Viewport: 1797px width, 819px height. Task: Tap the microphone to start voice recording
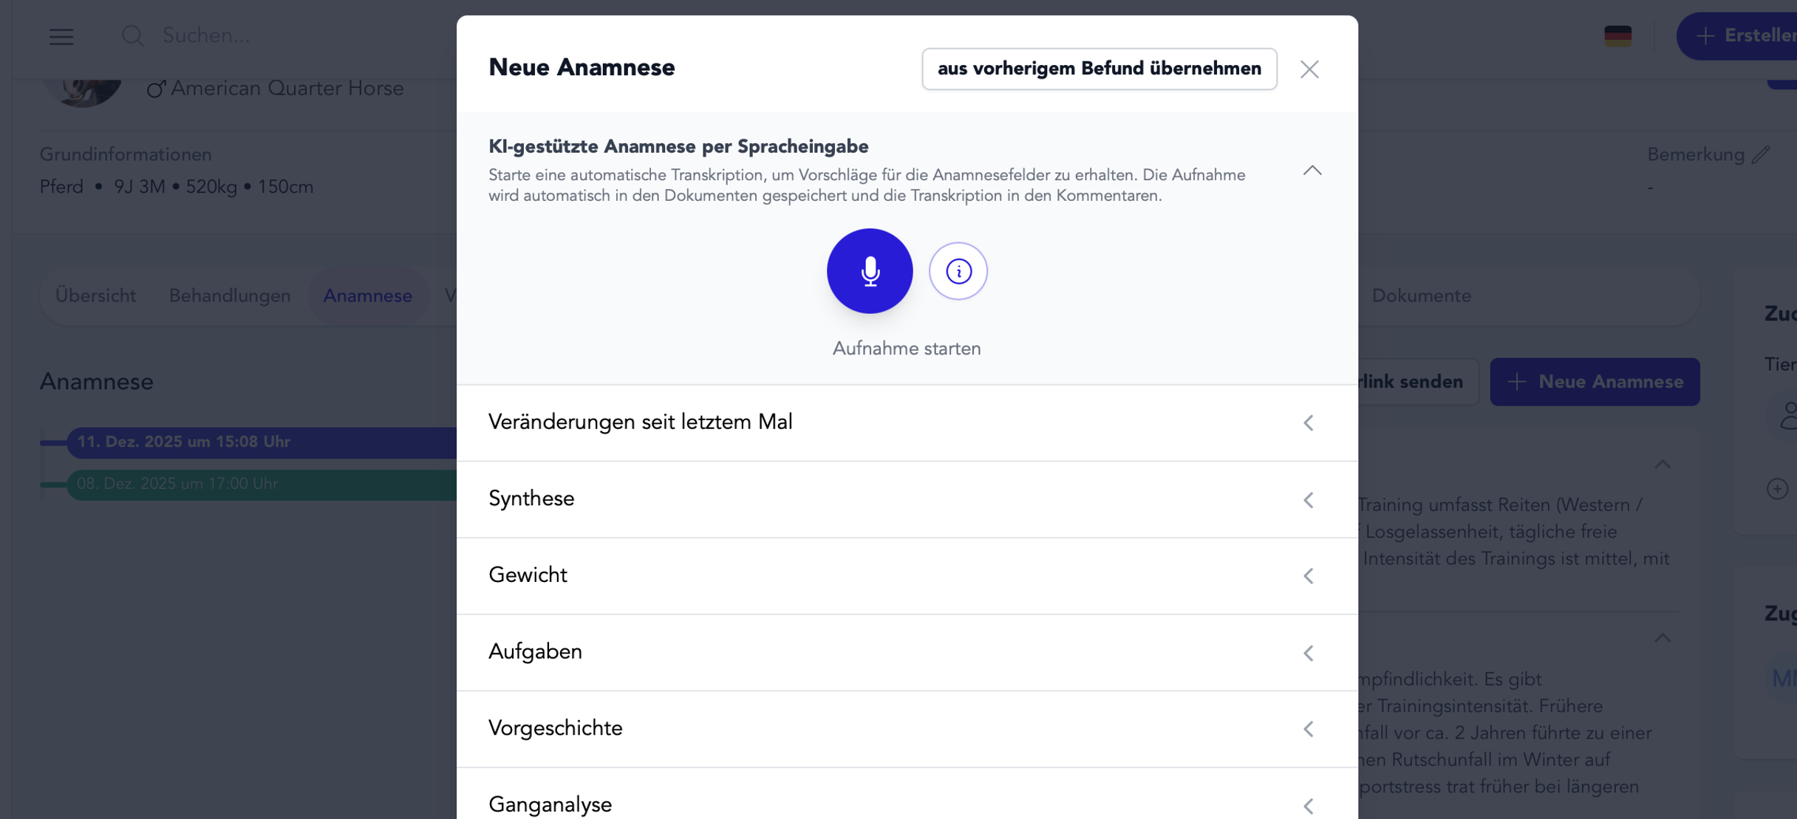point(870,271)
